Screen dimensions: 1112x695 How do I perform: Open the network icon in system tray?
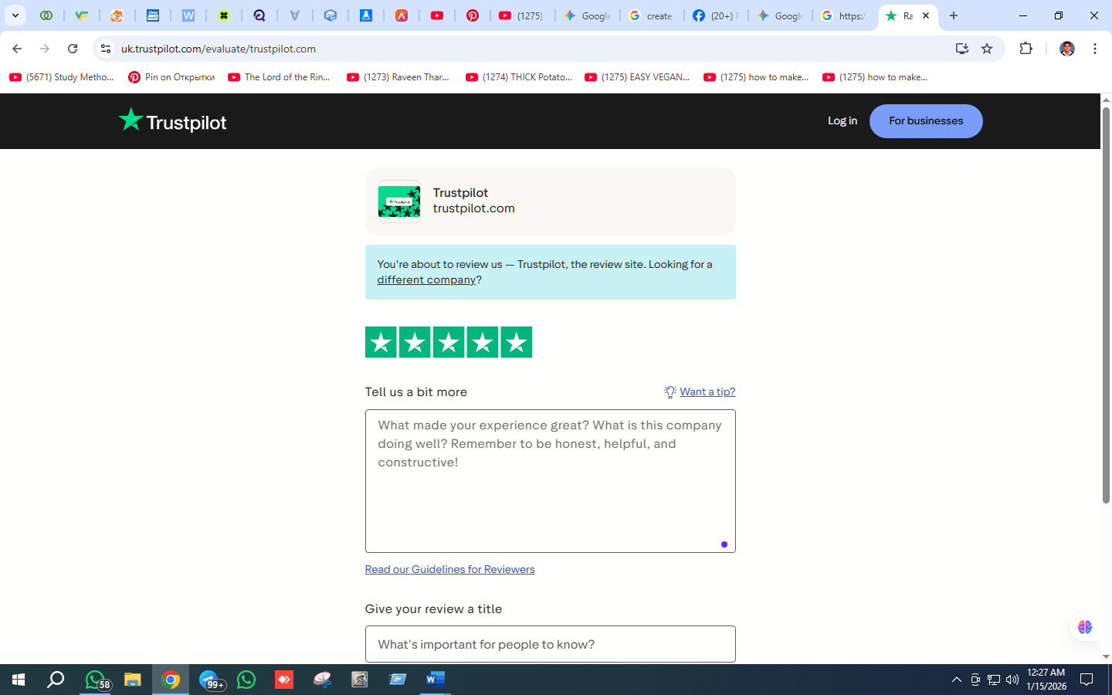click(994, 680)
